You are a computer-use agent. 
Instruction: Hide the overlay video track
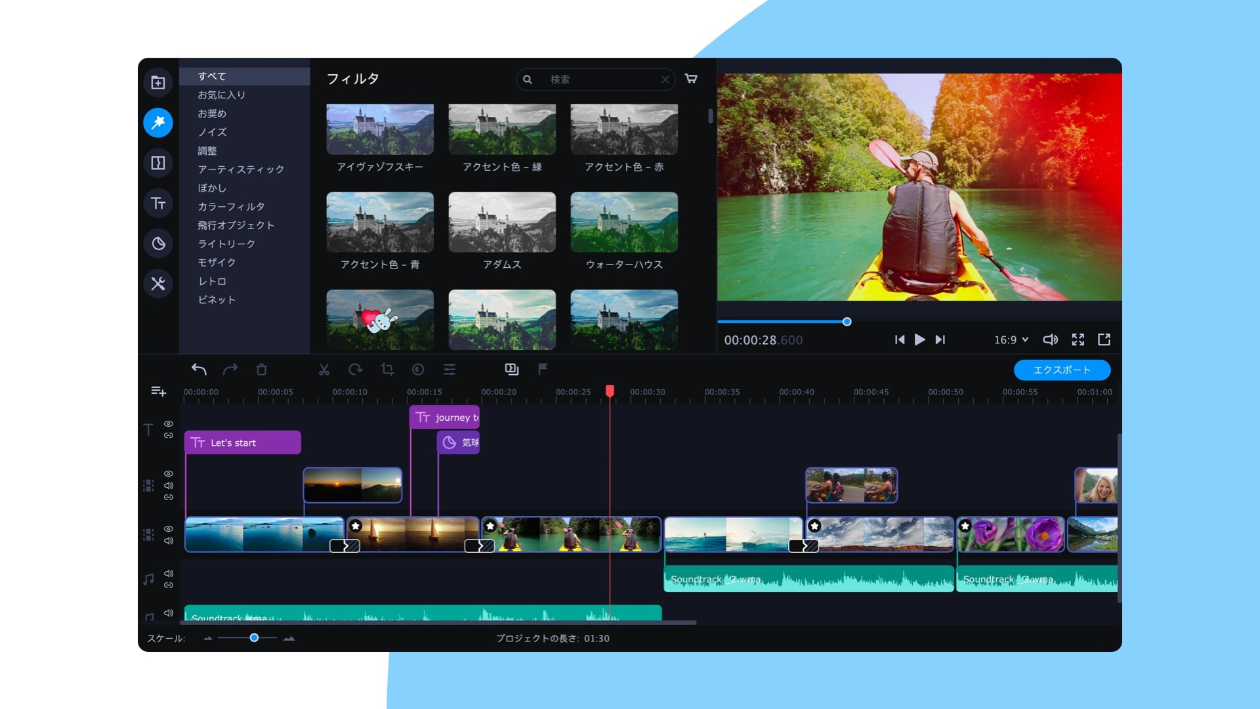tap(169, 473)
